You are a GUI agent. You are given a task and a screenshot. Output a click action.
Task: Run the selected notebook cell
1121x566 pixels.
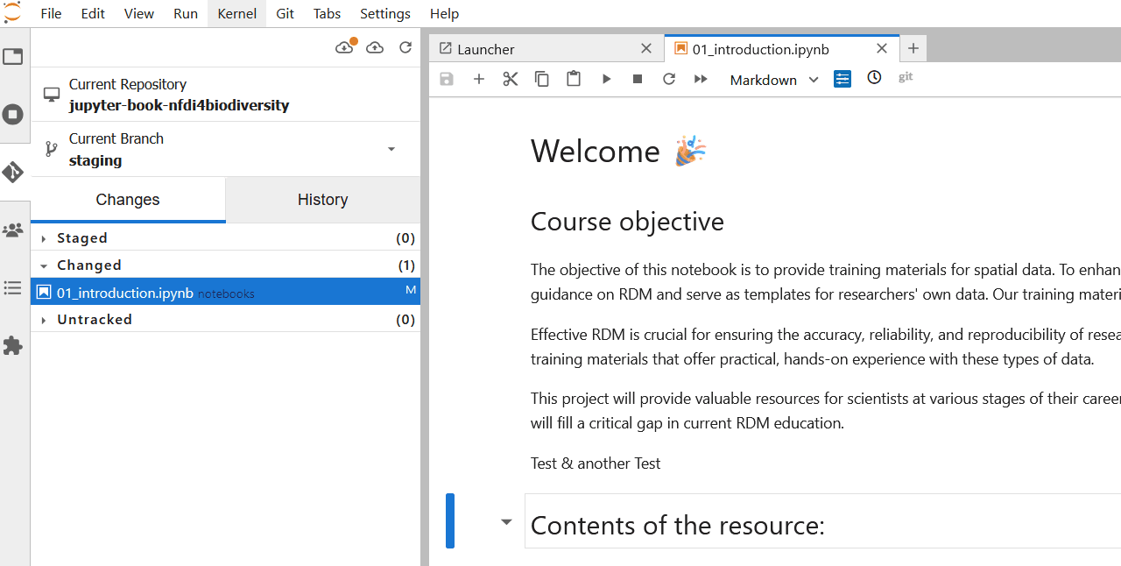click(x=606, y=79)
